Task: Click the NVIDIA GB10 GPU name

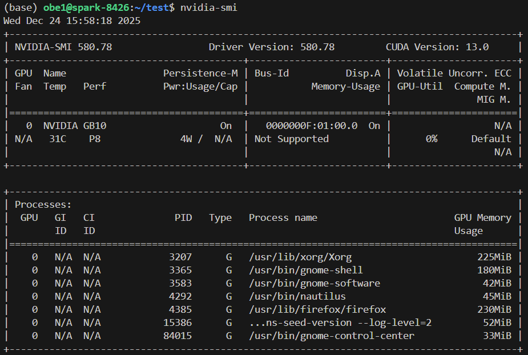Action: pyautogui.click(x=75, y=126)
